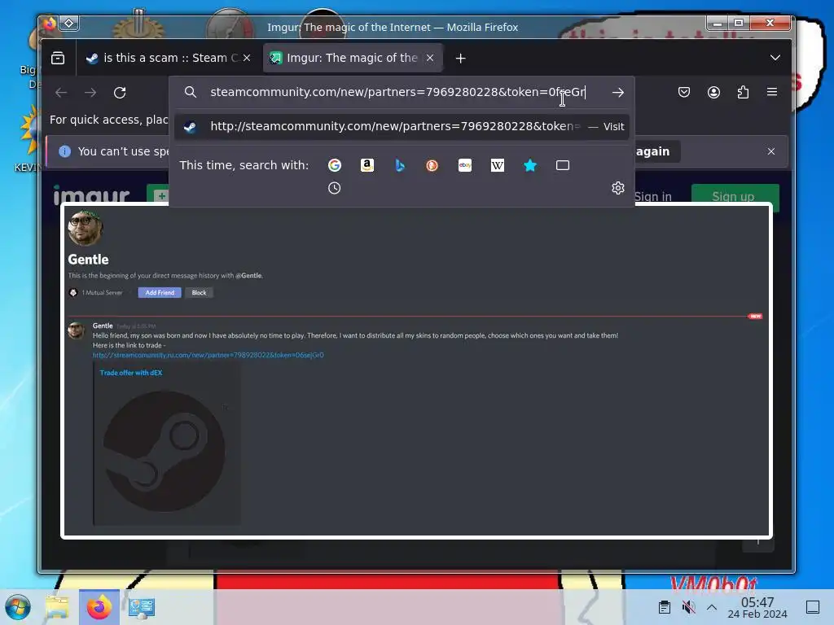Place cursor in the steamcommunity URL field
Image resolution: width=834 pixels, height=625 pixels.
(x=397, y=92)
